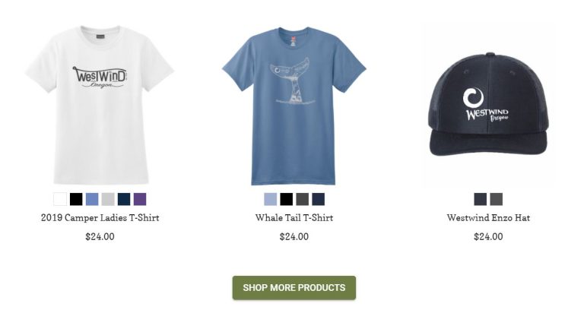This screenshot has height=313, width=584.
Task: Click the 2019 Camper Ladies T-Shirt title
Action: tap(100, 218)
